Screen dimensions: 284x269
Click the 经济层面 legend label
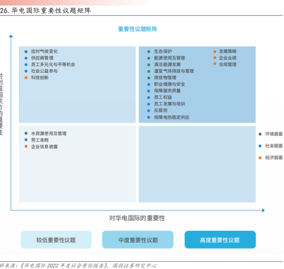[274, 158]
